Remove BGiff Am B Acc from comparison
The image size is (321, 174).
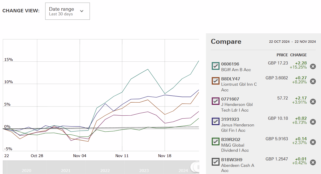[313, 67]
